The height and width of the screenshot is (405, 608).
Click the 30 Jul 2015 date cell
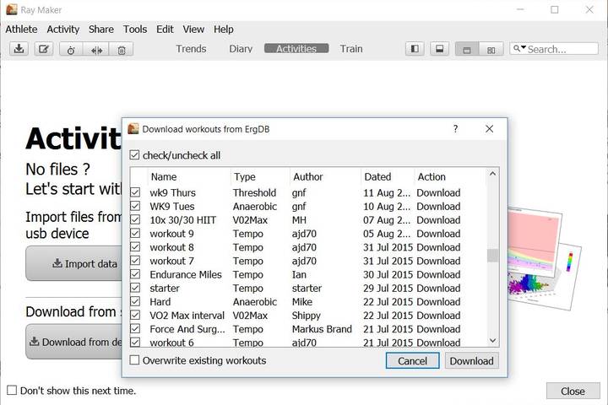coord(388,274)
